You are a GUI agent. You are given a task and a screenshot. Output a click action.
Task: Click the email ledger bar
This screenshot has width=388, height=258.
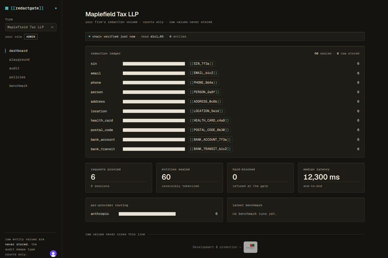pyautogui.click(x=154, y=73)
